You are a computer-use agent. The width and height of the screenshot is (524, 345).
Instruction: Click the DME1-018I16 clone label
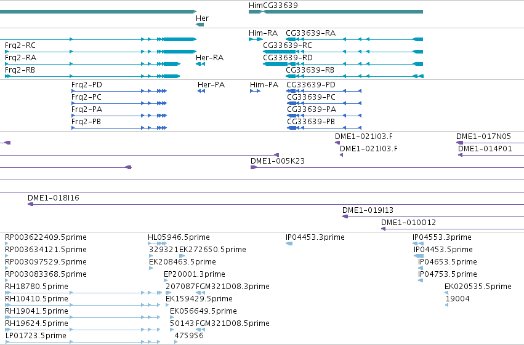tap(54, 198)
